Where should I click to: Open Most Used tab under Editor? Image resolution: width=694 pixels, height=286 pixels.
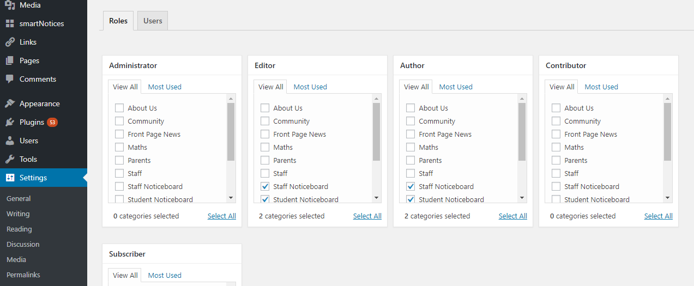tap(310, 87)
